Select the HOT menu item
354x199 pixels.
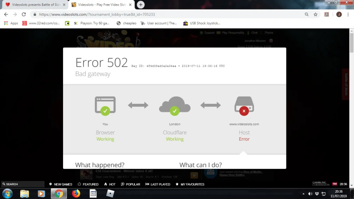click(110, 184)
